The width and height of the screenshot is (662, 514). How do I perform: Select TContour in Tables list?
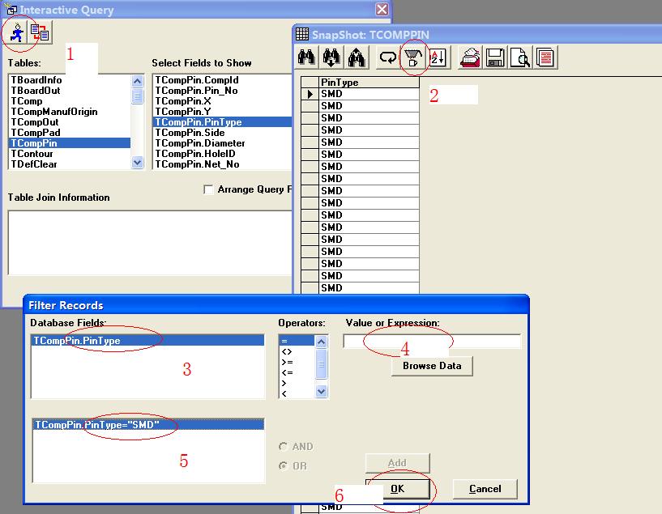(70, 154)
